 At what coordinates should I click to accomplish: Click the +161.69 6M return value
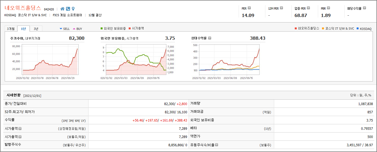[x=166, y=120]
